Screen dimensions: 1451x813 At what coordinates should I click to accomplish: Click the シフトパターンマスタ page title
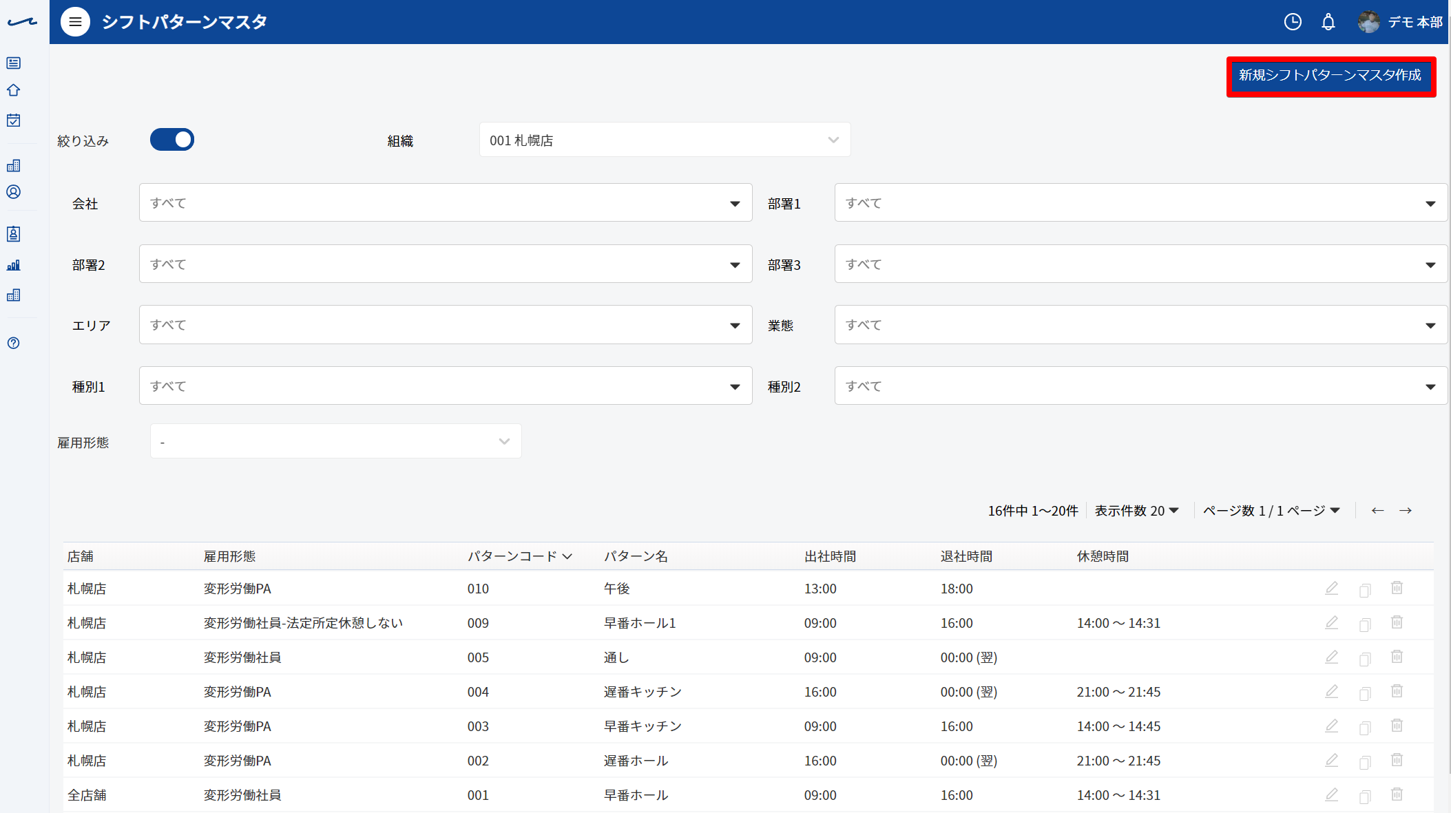pyautogui.click(x=185, y=22)
